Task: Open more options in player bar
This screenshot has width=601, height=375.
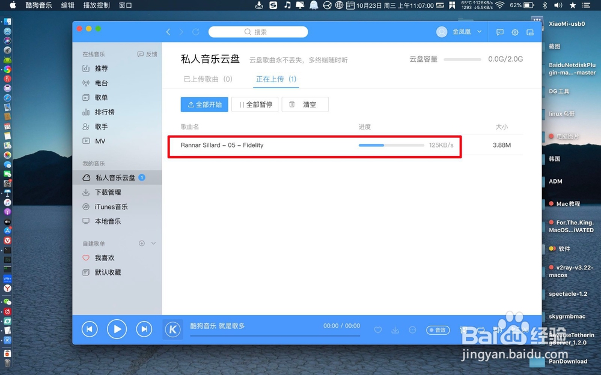Action: pos(412,330)
